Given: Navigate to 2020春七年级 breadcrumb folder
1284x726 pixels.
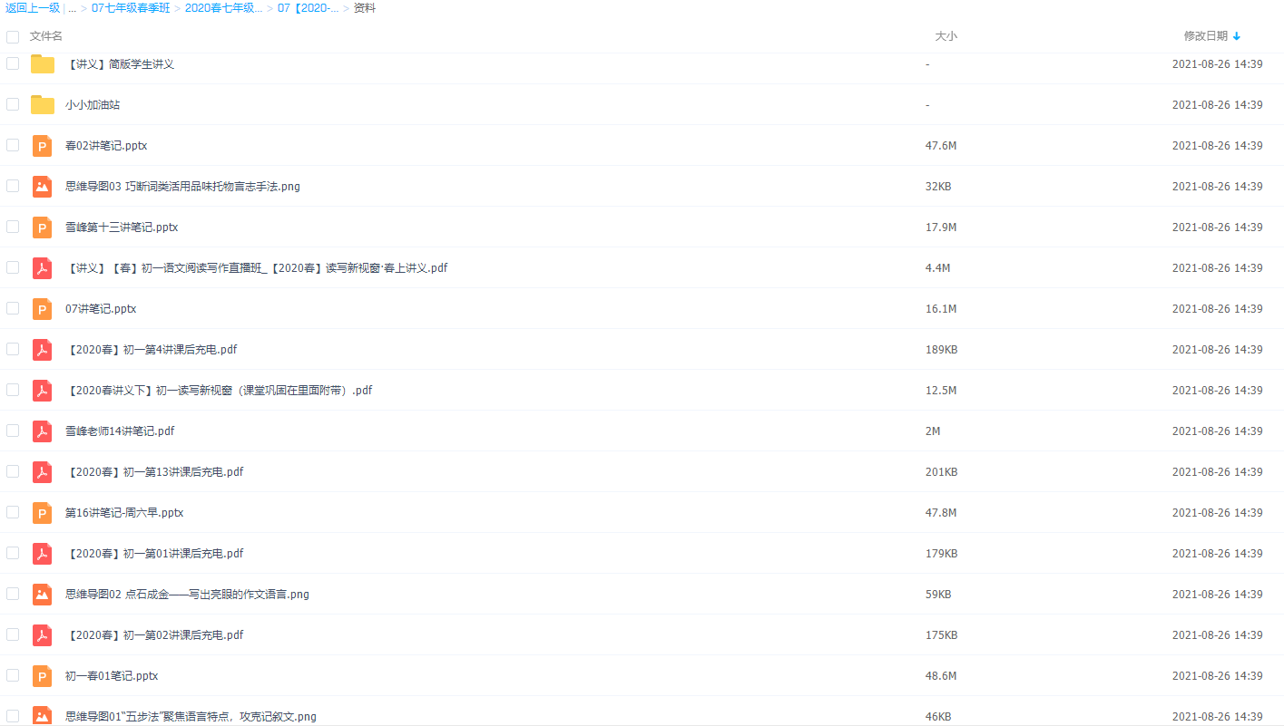Looking at the screenshot, I should point(223,8).
